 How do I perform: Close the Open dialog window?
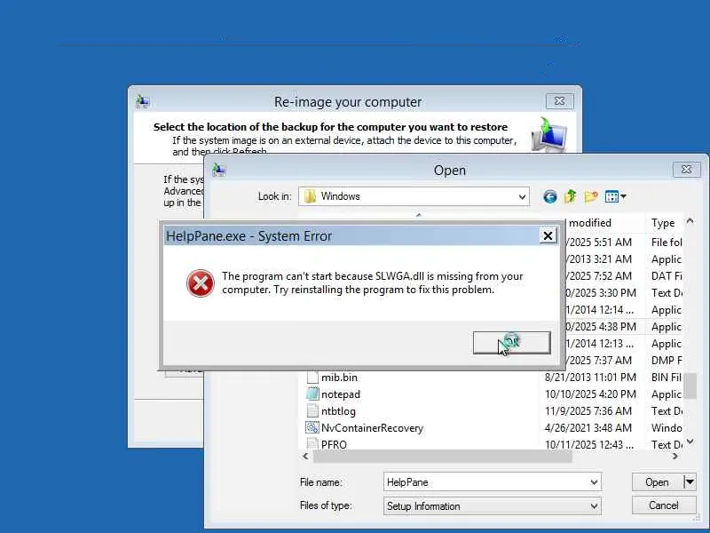(686, 170)
